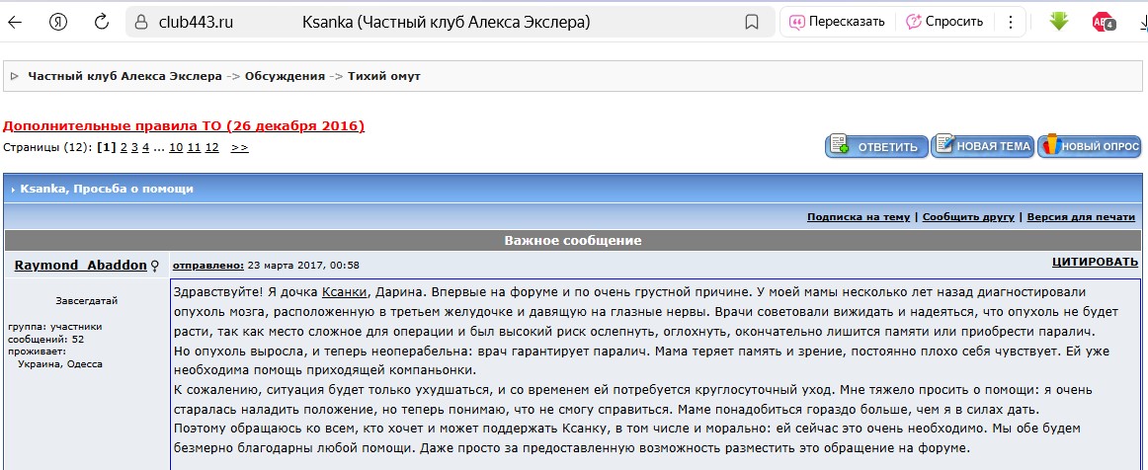This screenshot has height=470, width=1148.
Task: Go to page 2 of the thread
Action: coord(123,147)
